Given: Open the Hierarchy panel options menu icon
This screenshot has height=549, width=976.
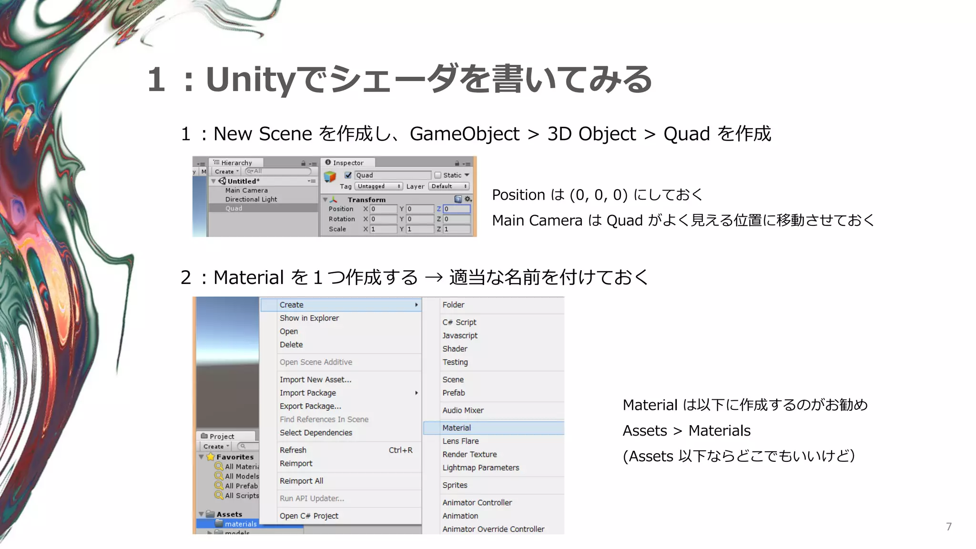Looking at the screenshot, I should coord(313,163).
